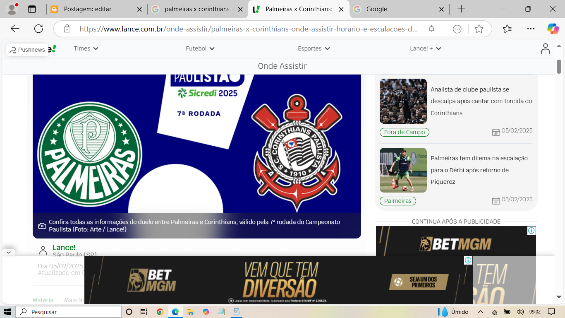Image resolution: width=565 pixels, height=318 pixels.
Task: Open the Windows notification center icon
Action: (x=551, y=312)
